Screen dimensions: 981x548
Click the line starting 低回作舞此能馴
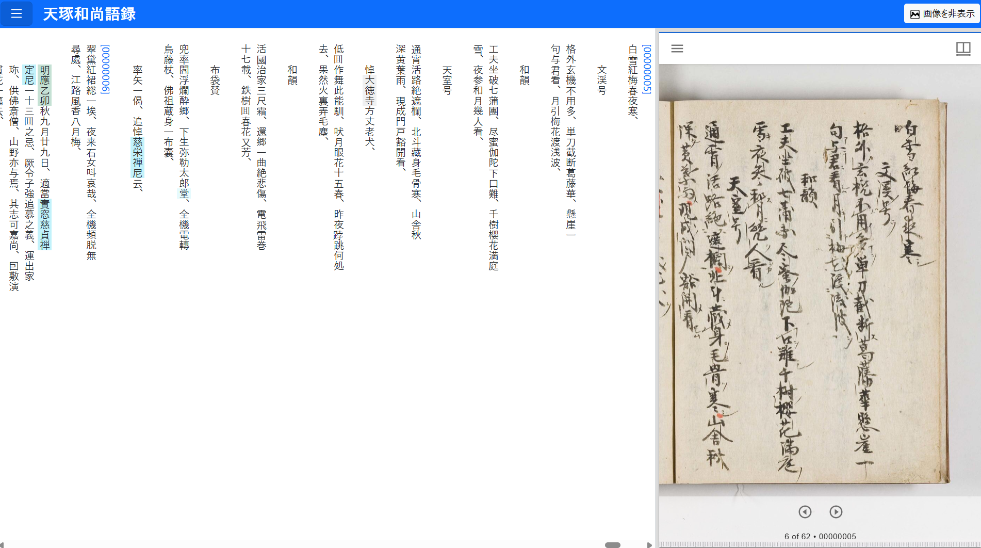(x=339, y=158)
